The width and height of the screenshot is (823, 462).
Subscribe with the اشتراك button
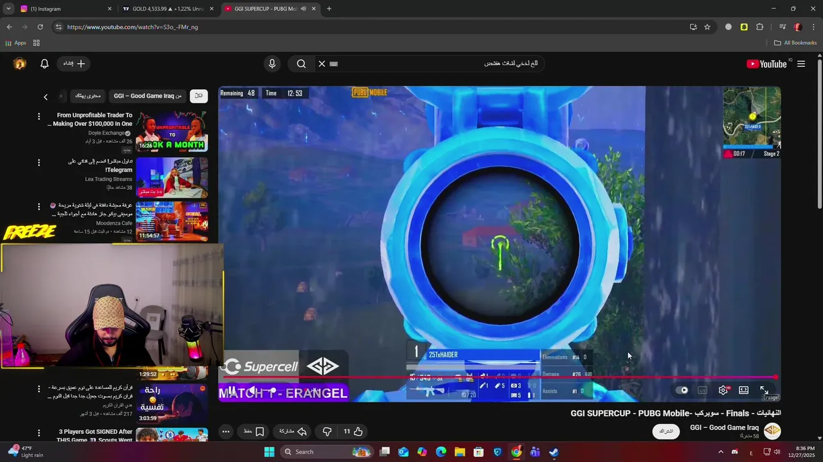pyautogui.click(x=666, y=431)
